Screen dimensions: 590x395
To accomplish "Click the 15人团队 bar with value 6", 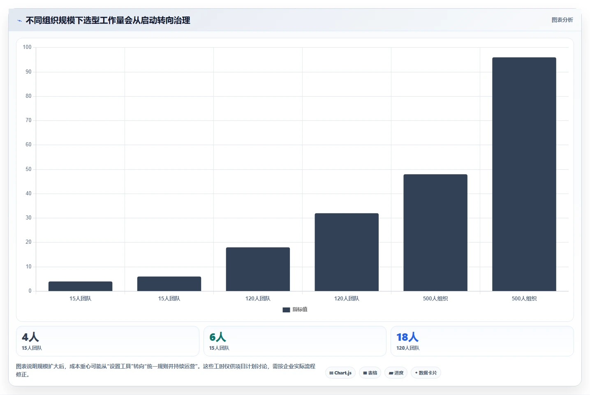I will [x=169, y=284].
